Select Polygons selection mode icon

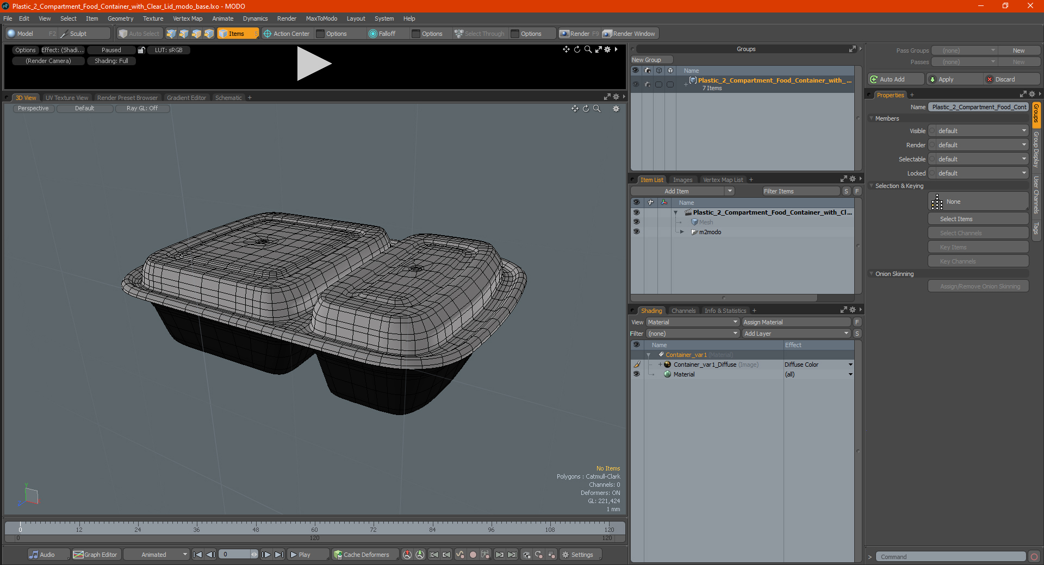tap(196, 34)
